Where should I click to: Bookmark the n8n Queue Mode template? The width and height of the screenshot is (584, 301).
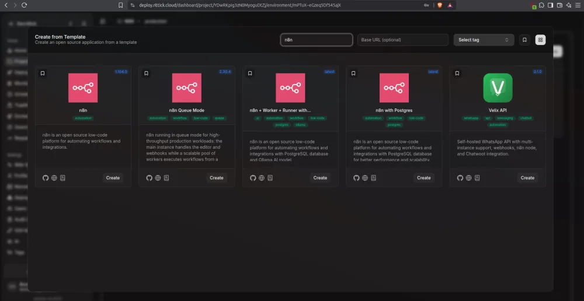click(147, 73)
